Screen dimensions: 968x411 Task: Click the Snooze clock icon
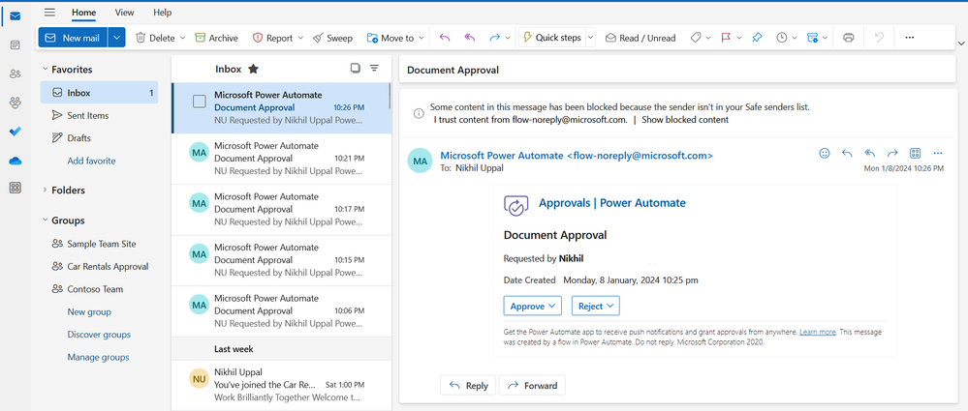782,38
